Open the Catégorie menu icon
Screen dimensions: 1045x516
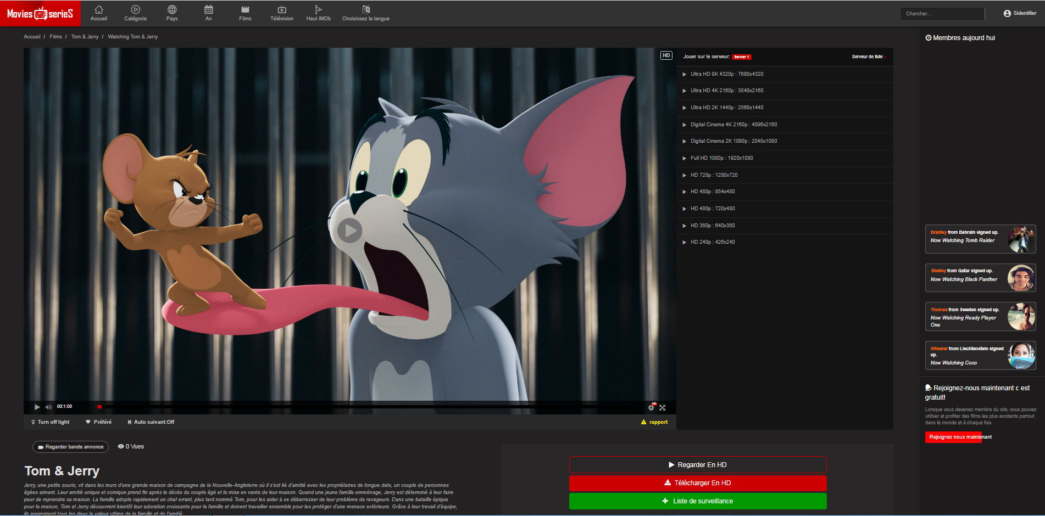pos(135,9)
